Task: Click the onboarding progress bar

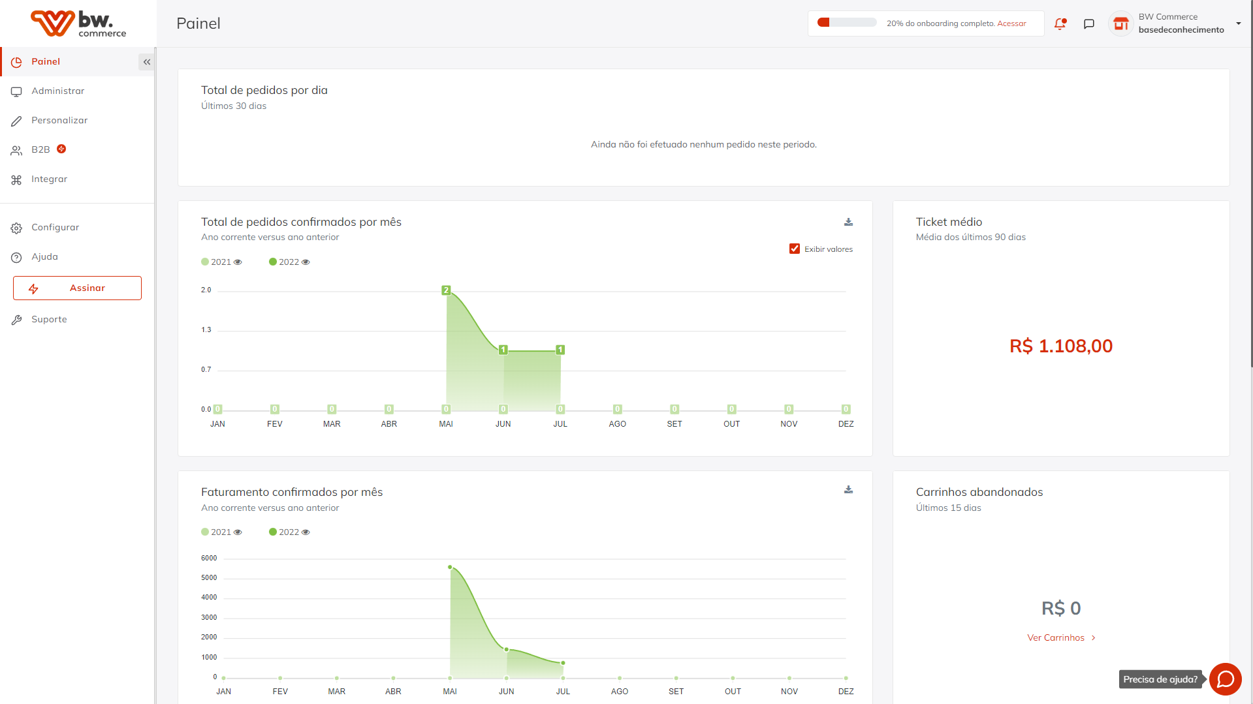Action: coord(847,23)
